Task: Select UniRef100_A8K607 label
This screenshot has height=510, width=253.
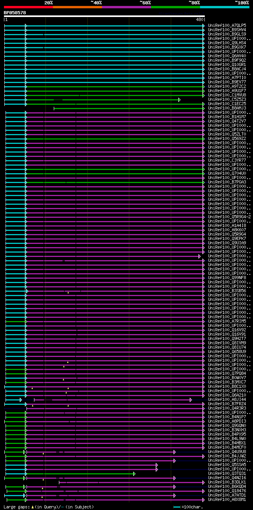Action: pos(227,230)
